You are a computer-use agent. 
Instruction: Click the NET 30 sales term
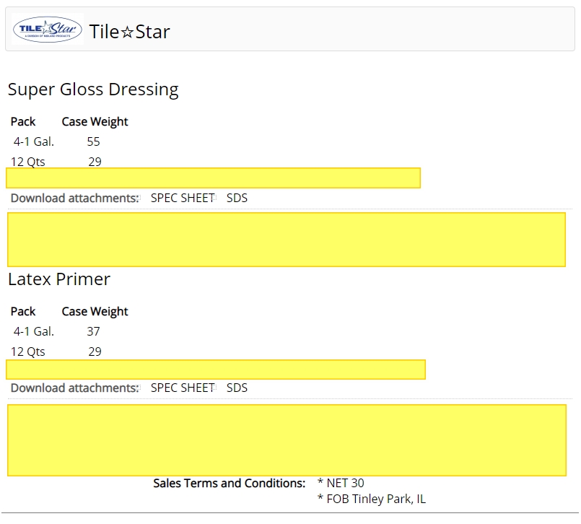click(x=341, y=484)
